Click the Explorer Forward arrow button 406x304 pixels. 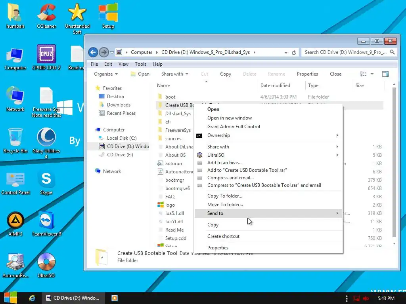(x=104, y=52)
